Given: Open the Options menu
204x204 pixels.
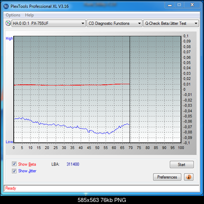Looking at the screenshot, I should pyautogui.click(x=13, y=15).
